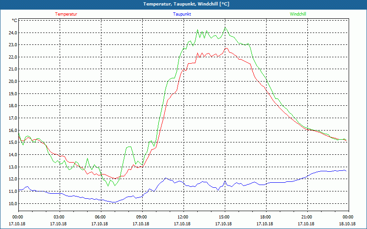Select the 17,0 y-axis value
This screenshot has height=229, width=367.
(13, 118)
